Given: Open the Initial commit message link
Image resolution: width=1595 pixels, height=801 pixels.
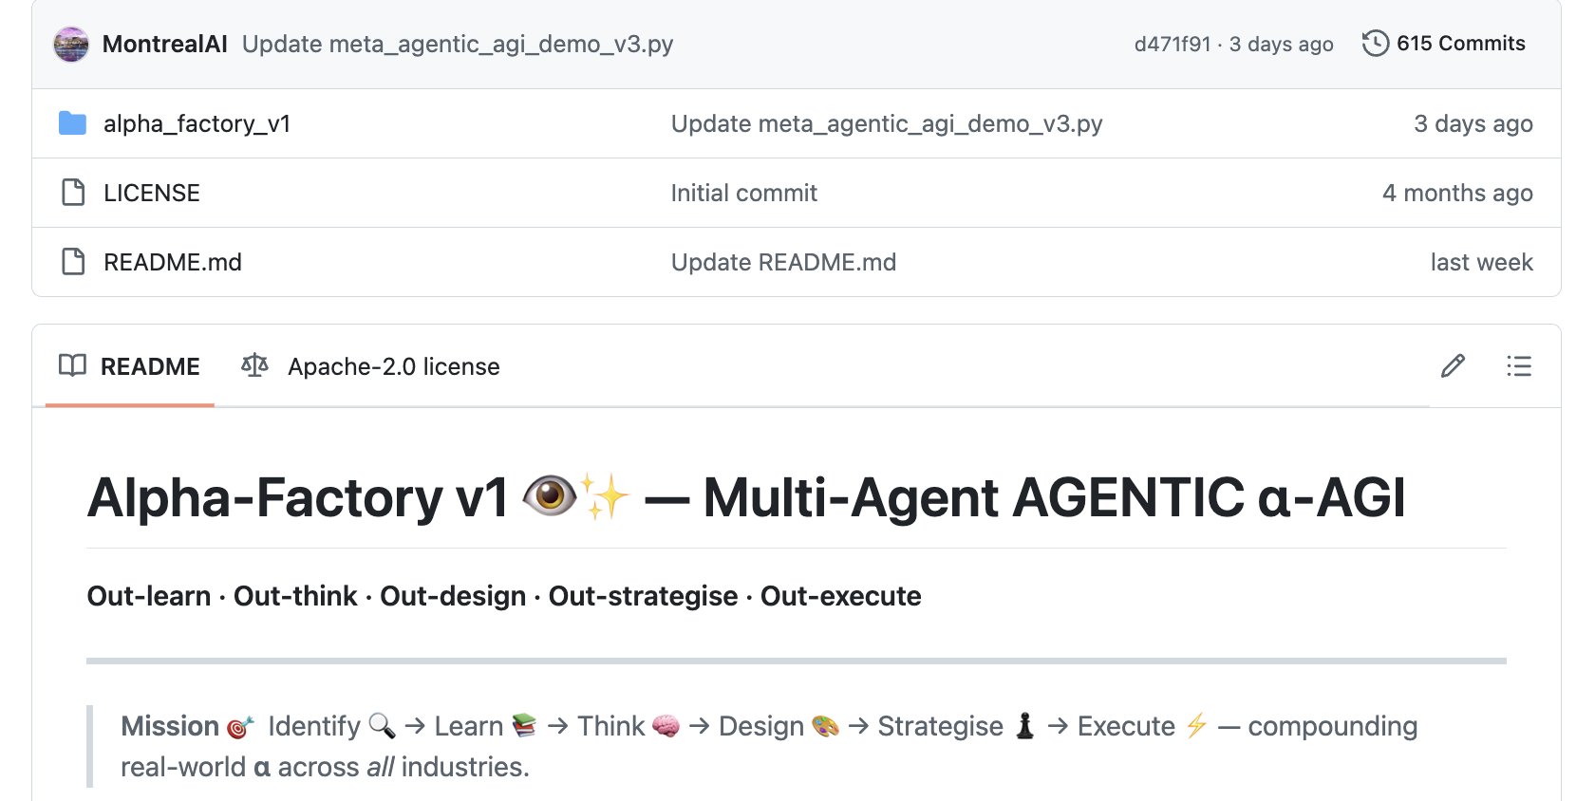Looking at the screenshot, I should pyautogui.click(x=744, y=194).
